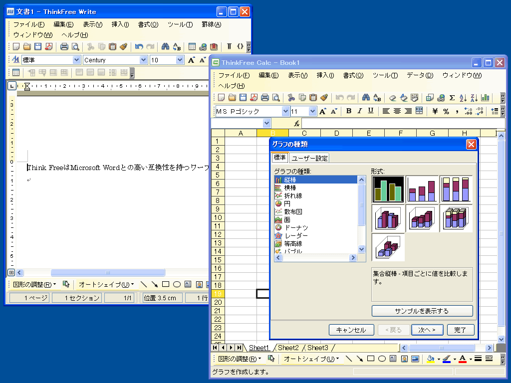Viewport: 511px width, 383px height.
Task: Open fill color dropdown arrow in Calc
Action: (x=439, y=359)
